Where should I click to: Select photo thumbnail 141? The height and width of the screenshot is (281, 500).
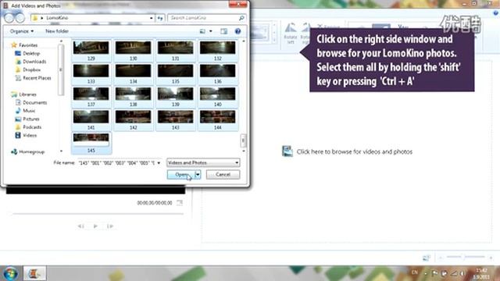[91, 119]
